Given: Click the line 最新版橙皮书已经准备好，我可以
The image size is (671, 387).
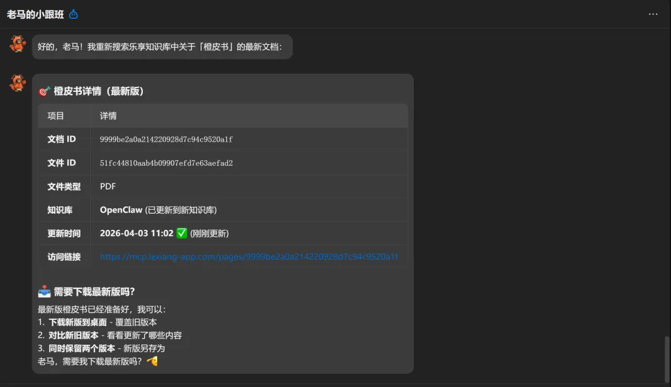Looking at the screenshot, I should pos(101,309).
